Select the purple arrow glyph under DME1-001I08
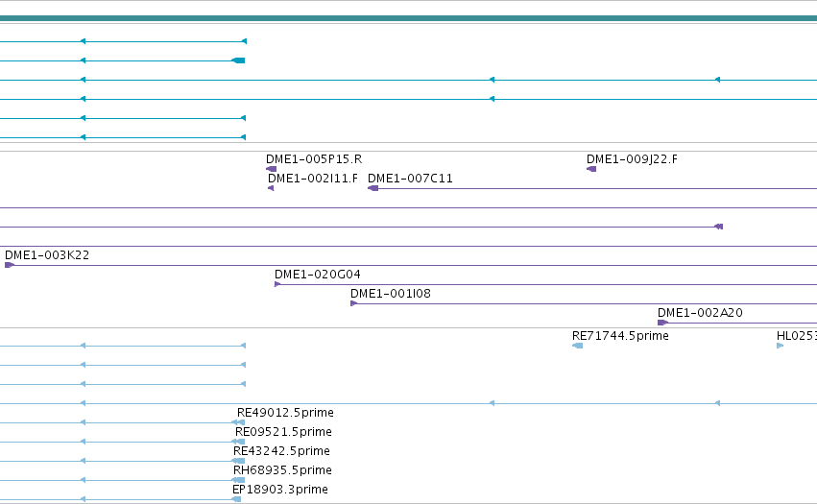The image size is (817, 504). point(354,303)
